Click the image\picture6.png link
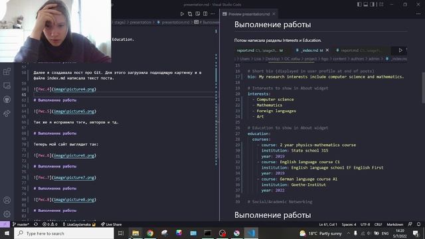The height and width of the screenshot is (239, 425). coord(74,155)
